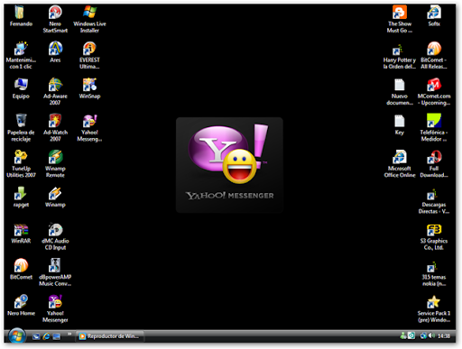
Task: Click the Nuevo documen... text file
Action: (x=400, y=92)
